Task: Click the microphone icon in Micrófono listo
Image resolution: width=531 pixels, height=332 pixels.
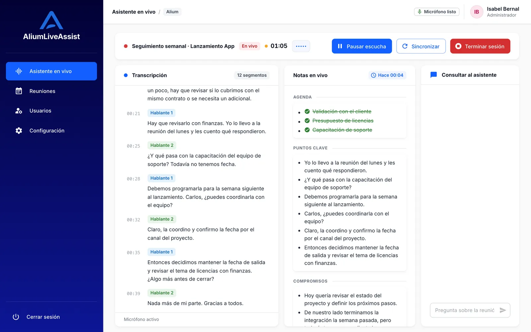Action: 420,12
